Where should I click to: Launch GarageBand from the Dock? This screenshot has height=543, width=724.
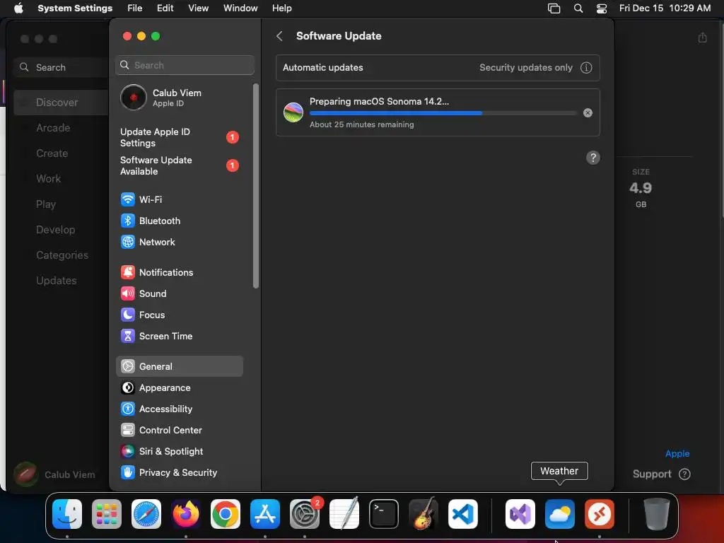424,514
